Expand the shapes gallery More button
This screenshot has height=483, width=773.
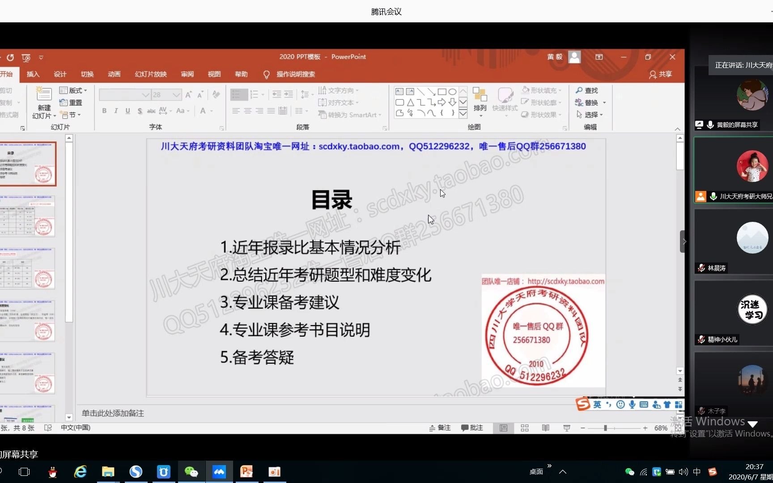tap(463, 113)
